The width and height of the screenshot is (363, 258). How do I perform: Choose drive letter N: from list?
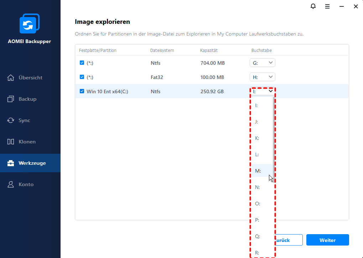262,187
